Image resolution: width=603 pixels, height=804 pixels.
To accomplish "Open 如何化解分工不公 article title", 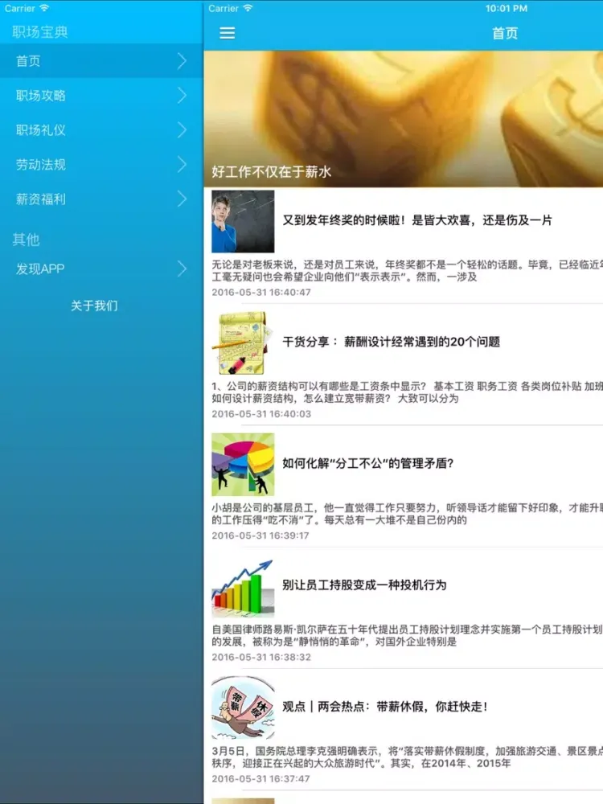I will coord(368,463).
